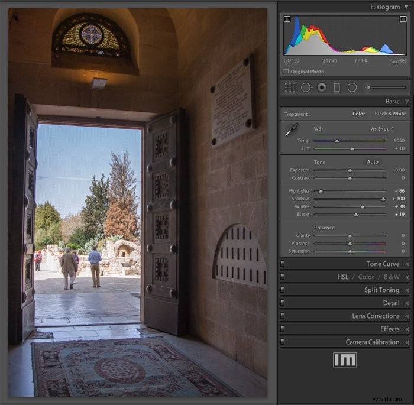Expand the Lens Corrections panel

(407, 316)
